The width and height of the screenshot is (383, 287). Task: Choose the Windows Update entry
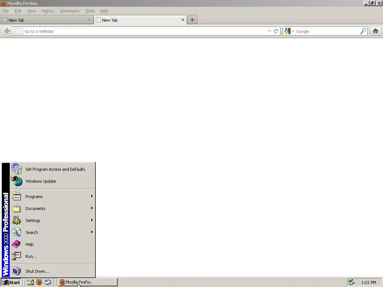(x=52, y=181)
